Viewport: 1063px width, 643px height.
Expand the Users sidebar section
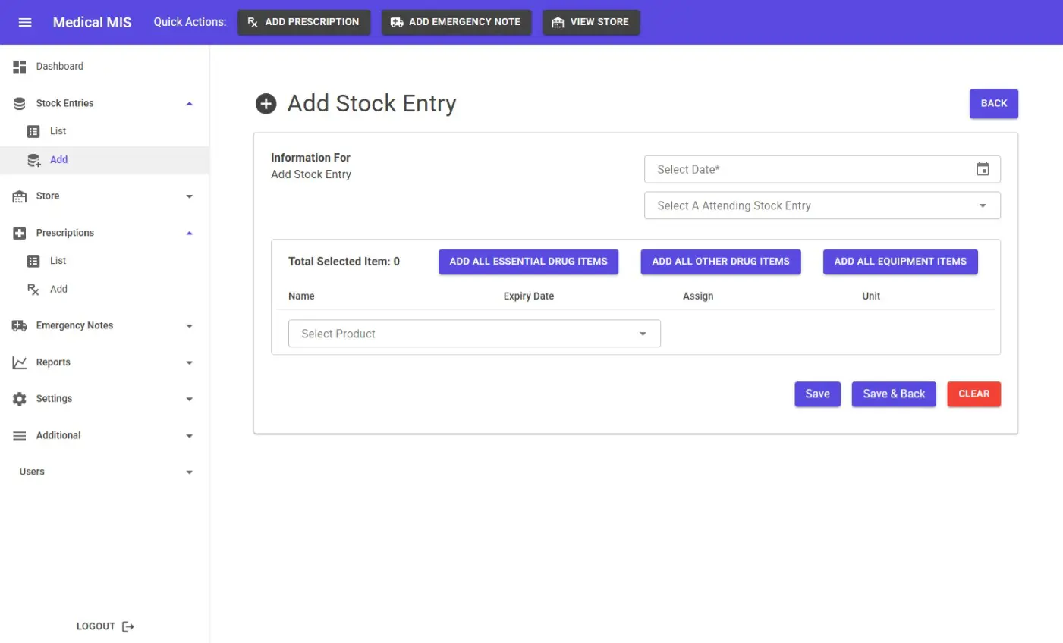[x=189, y=472]
